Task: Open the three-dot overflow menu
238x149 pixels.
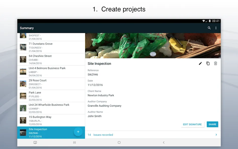Action: pyautogui.click(x=216, y=28)
